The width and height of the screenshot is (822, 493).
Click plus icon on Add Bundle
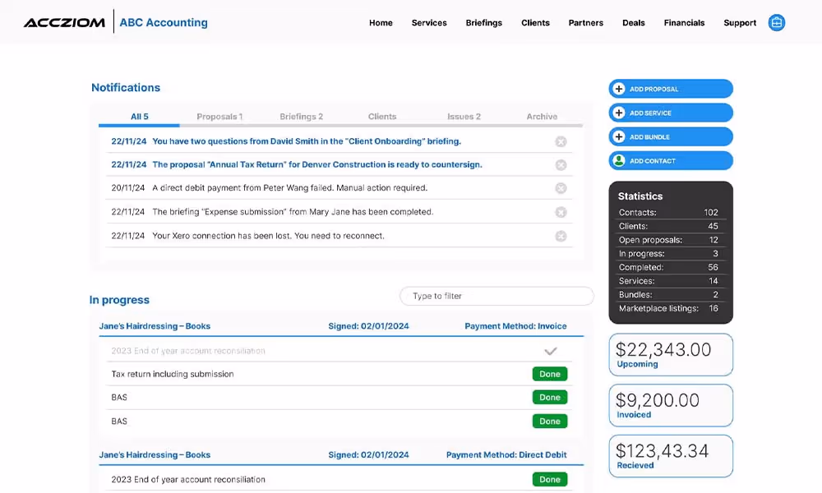[619, 136]
